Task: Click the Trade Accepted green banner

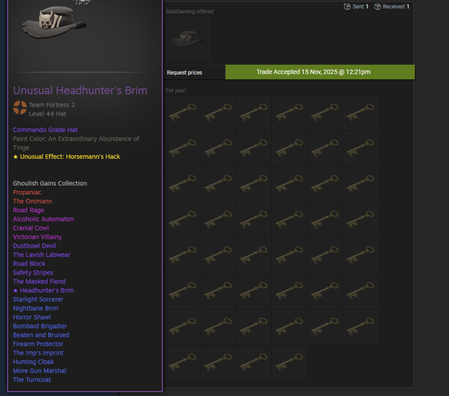Action: (x=320, y=72)
